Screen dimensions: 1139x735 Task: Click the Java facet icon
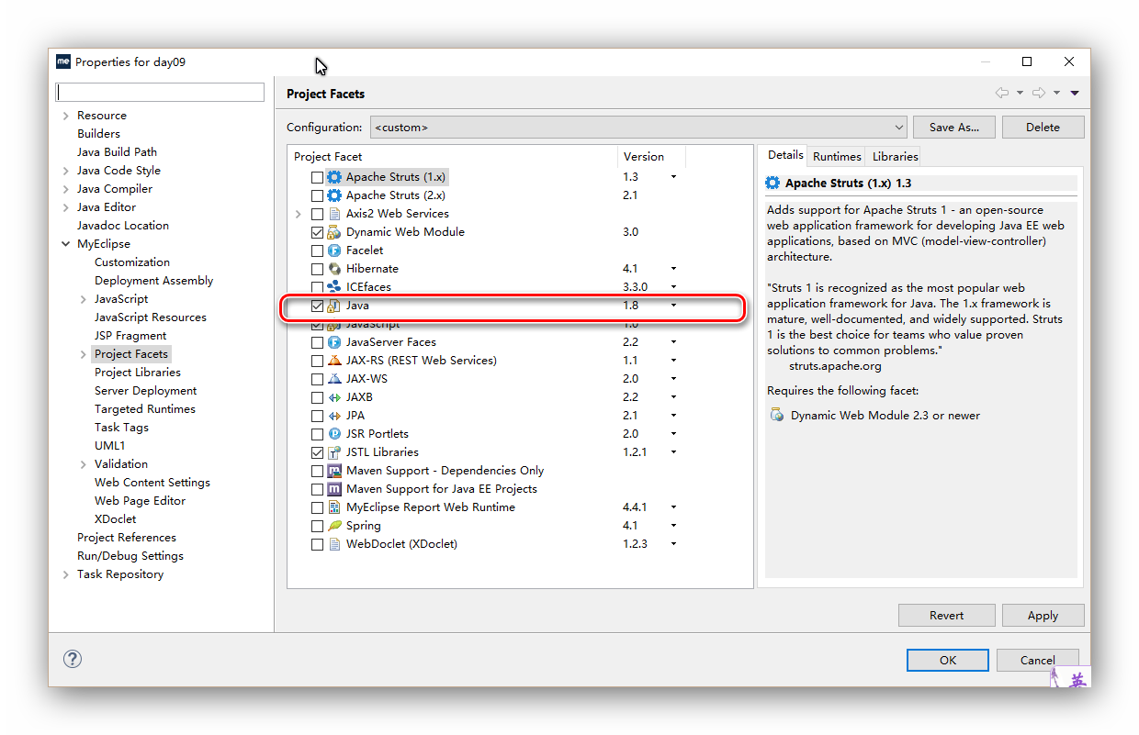(x=334, y=306)
